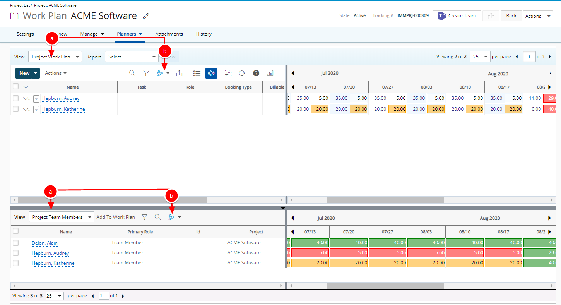Screen dimensions: 561x305
Task: Click the top page number field
Action: [529, 57]
